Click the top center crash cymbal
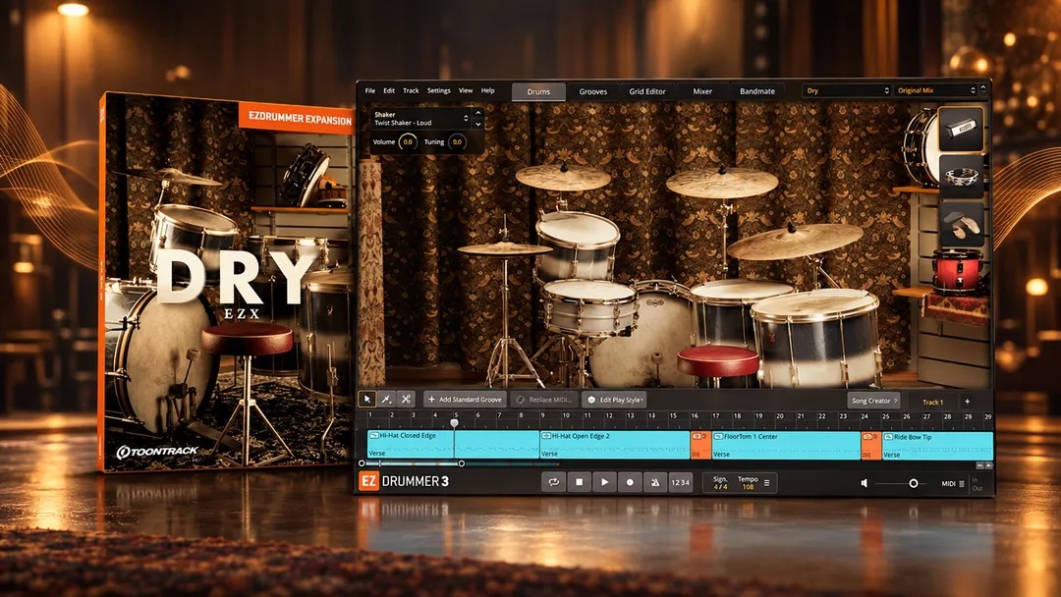1061x597 pixels. point(722,182)
